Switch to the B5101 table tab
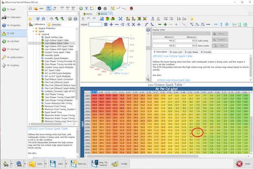Screen dimensions: 254x169 (x=88, y=14)
